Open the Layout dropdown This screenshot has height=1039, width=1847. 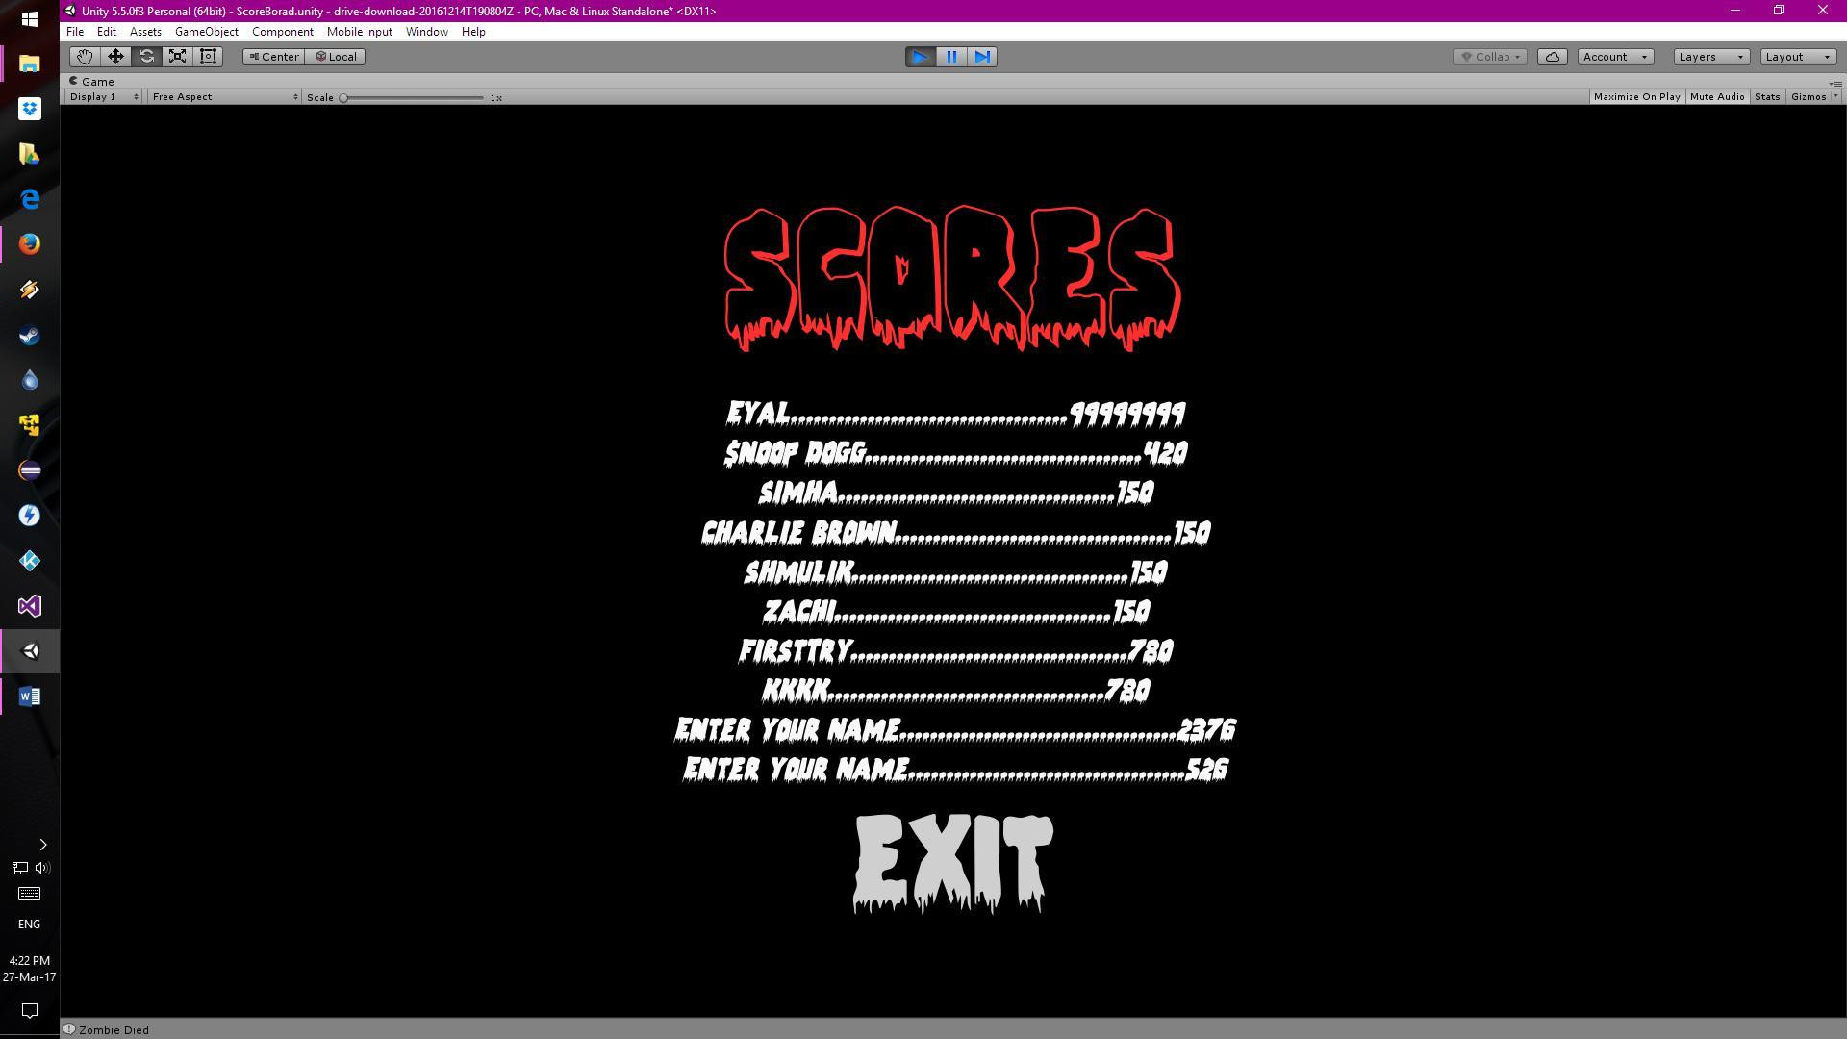(1797, 57)
